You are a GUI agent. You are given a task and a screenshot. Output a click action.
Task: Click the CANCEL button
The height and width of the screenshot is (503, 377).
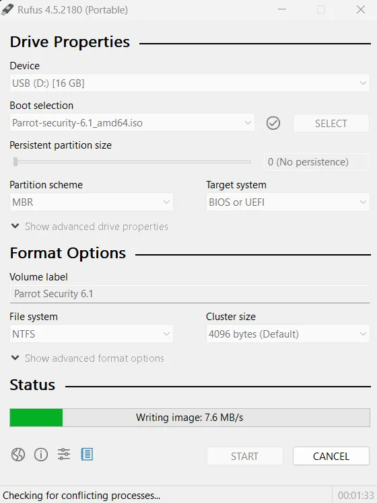331,456
